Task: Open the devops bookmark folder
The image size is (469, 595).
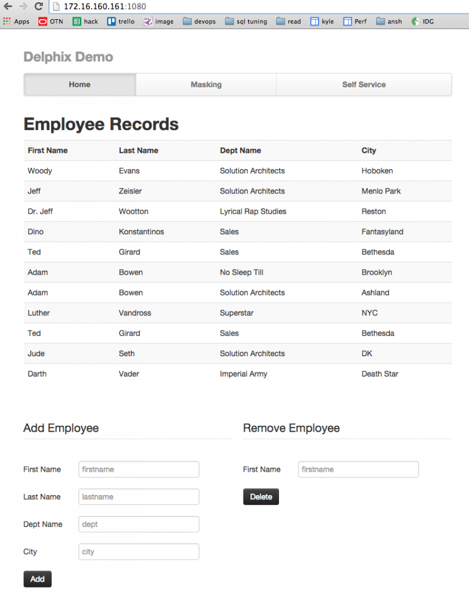Action: (x=199, y=21)
